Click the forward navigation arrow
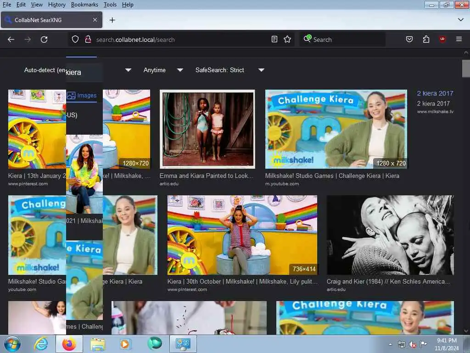 point(28,40)
